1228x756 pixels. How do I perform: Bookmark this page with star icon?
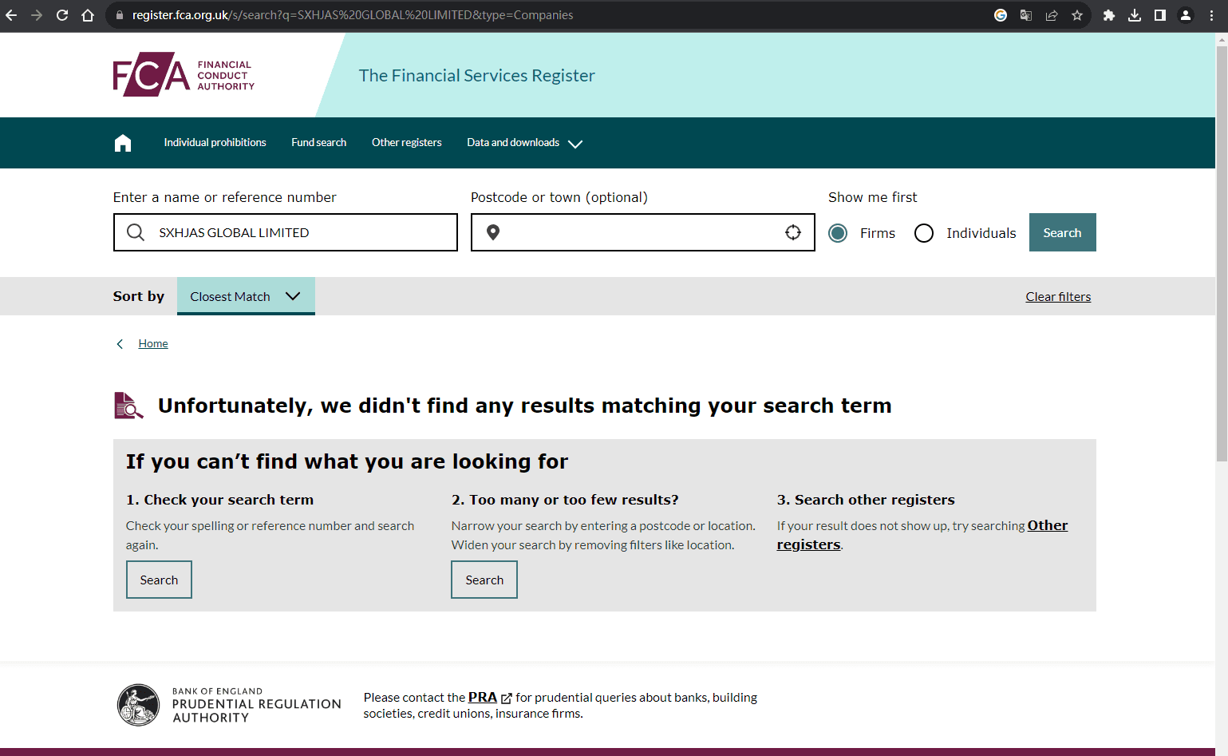tap(1077, 15)
